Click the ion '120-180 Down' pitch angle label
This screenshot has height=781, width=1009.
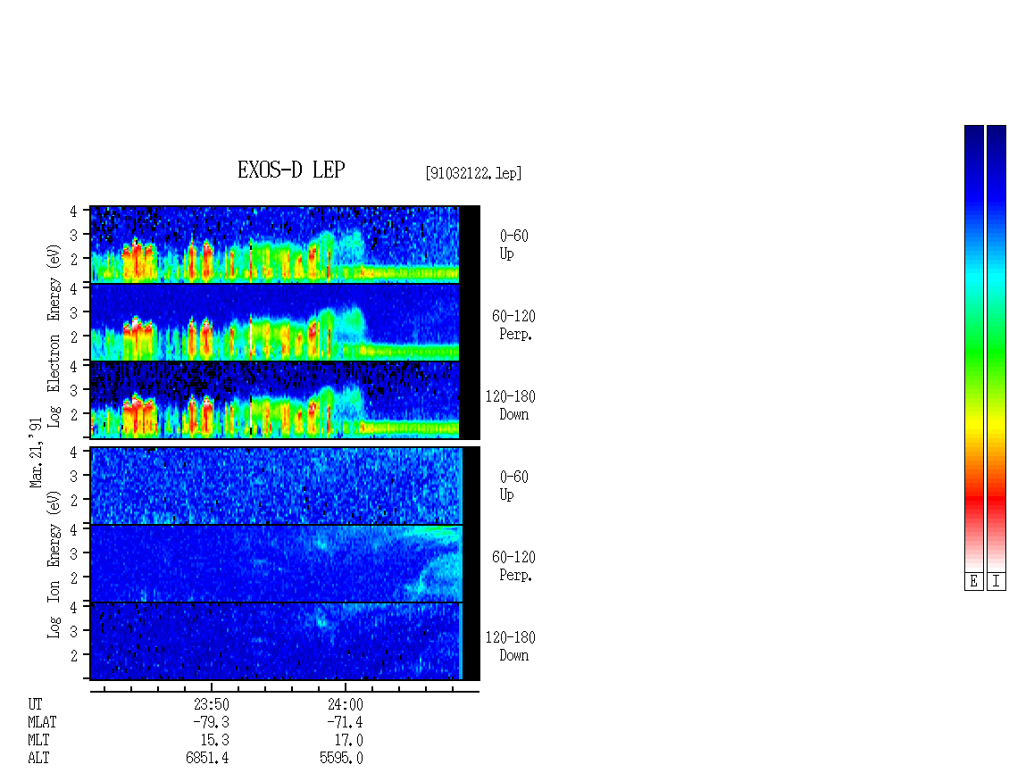pos(510,646)
